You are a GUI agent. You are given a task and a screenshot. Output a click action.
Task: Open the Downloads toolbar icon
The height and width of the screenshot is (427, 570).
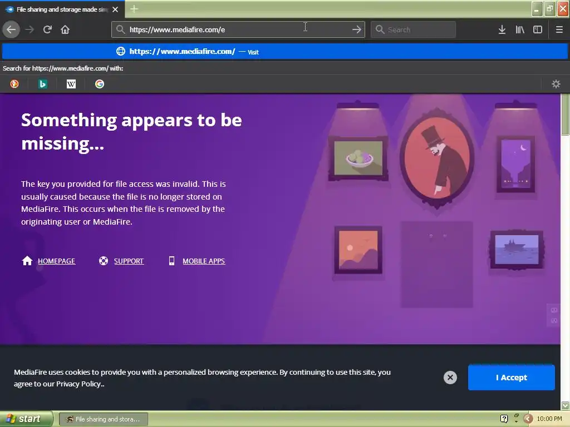point(502,30)
